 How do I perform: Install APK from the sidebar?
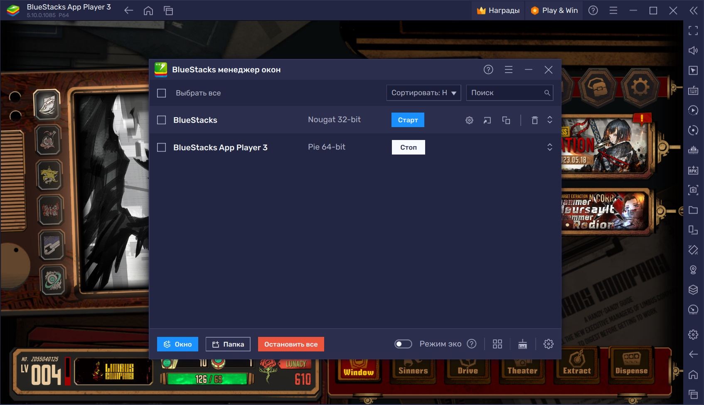[693, 170]
